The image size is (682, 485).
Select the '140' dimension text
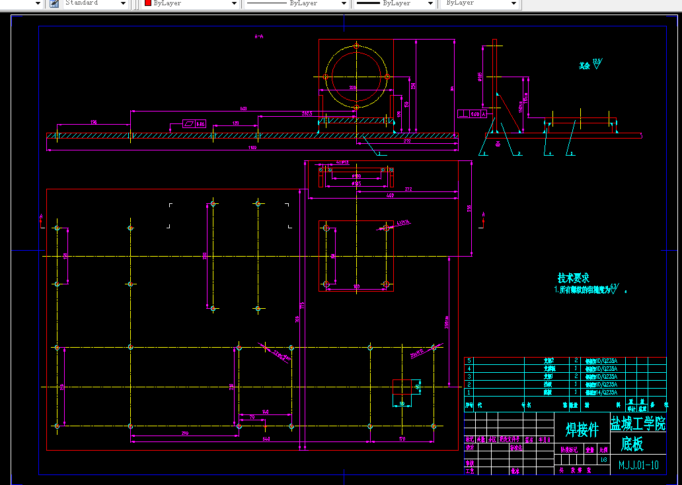pos(265,412)
